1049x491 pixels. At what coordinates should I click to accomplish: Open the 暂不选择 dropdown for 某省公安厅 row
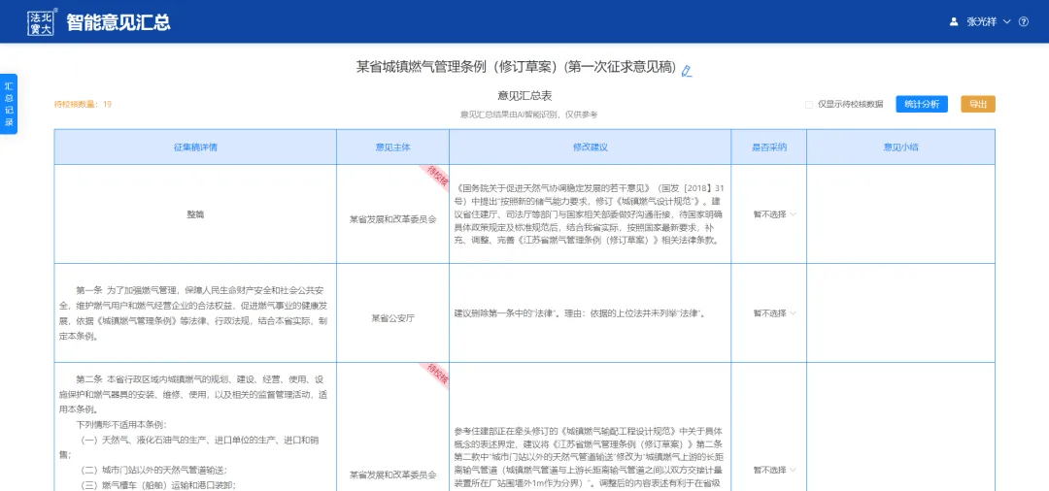tap(774, 313)
